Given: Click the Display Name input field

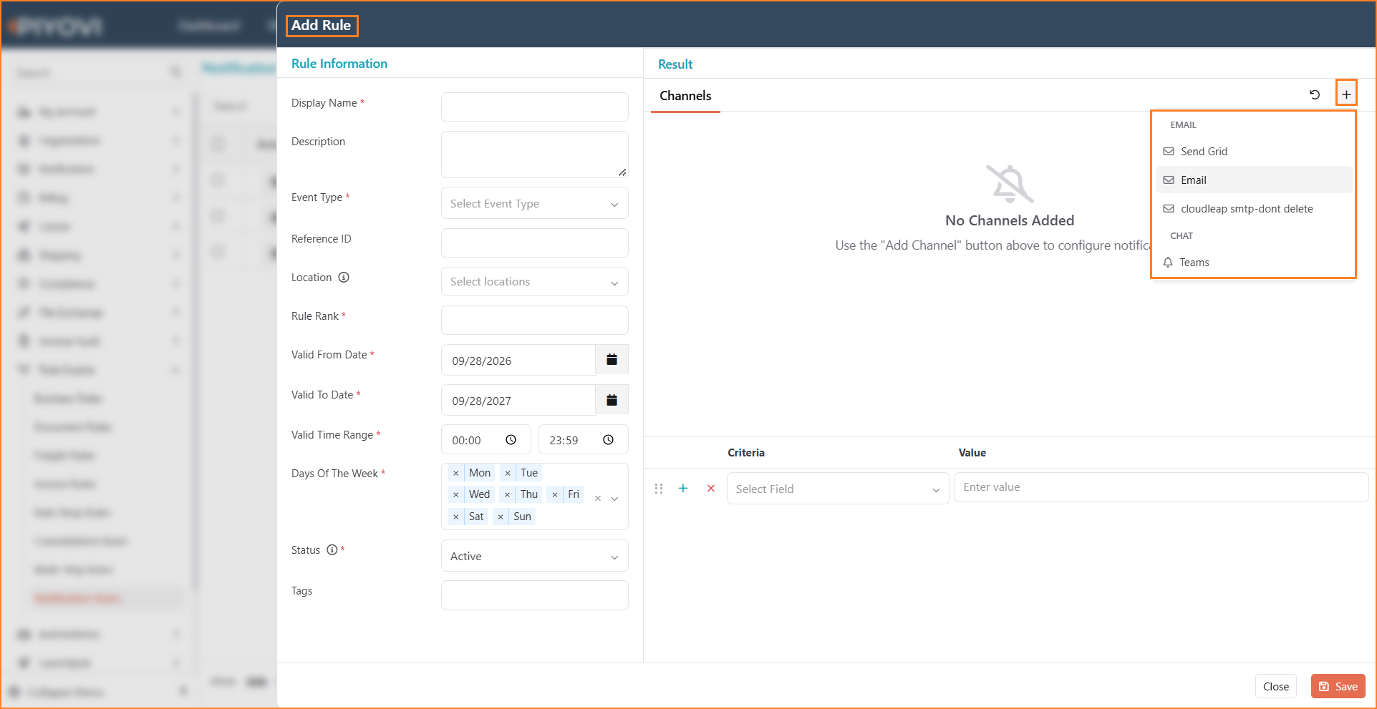Looking at the screenshot, I should pos(535,107).
